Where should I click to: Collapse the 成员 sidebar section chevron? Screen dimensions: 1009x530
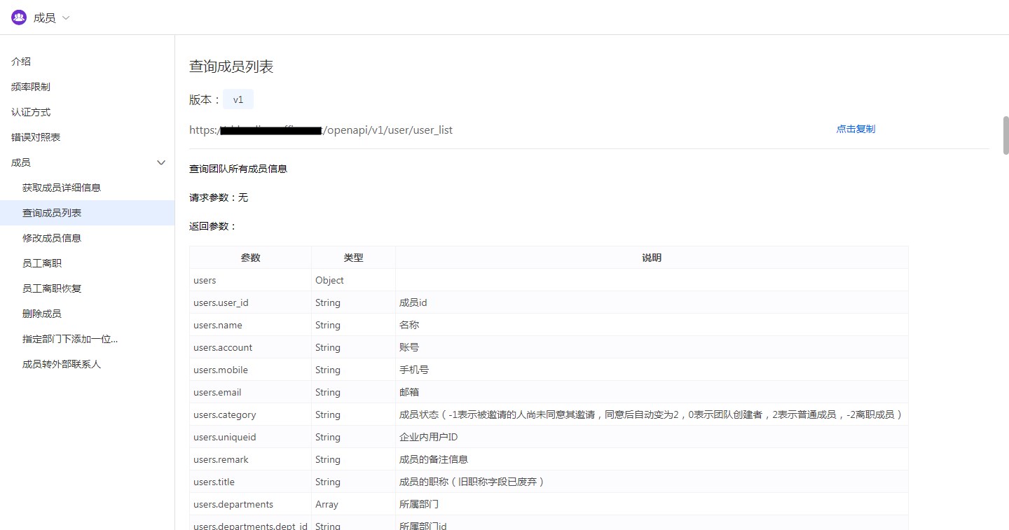click(160, 162)
